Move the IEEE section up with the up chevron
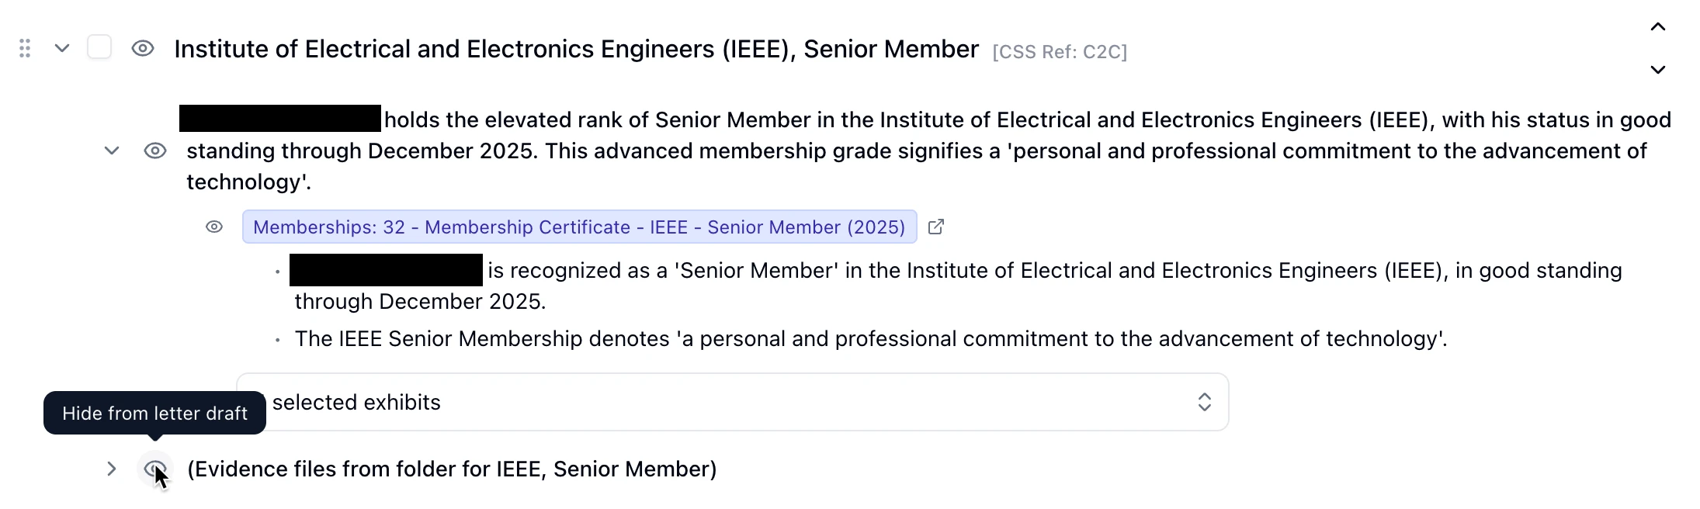This screenshot has width=1700, height=509. click(x=1658, y=26)
